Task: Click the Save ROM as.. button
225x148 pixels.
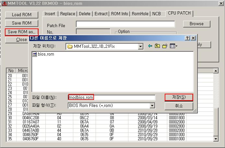Action: point(22,32)
